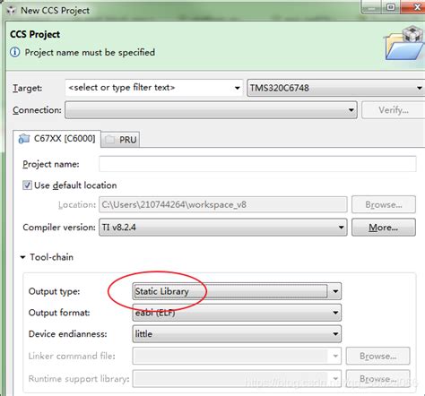Maximize the New CCS Project window
Image resolution: width=425 pixels, height=396 pixels.
click(391, 7)
